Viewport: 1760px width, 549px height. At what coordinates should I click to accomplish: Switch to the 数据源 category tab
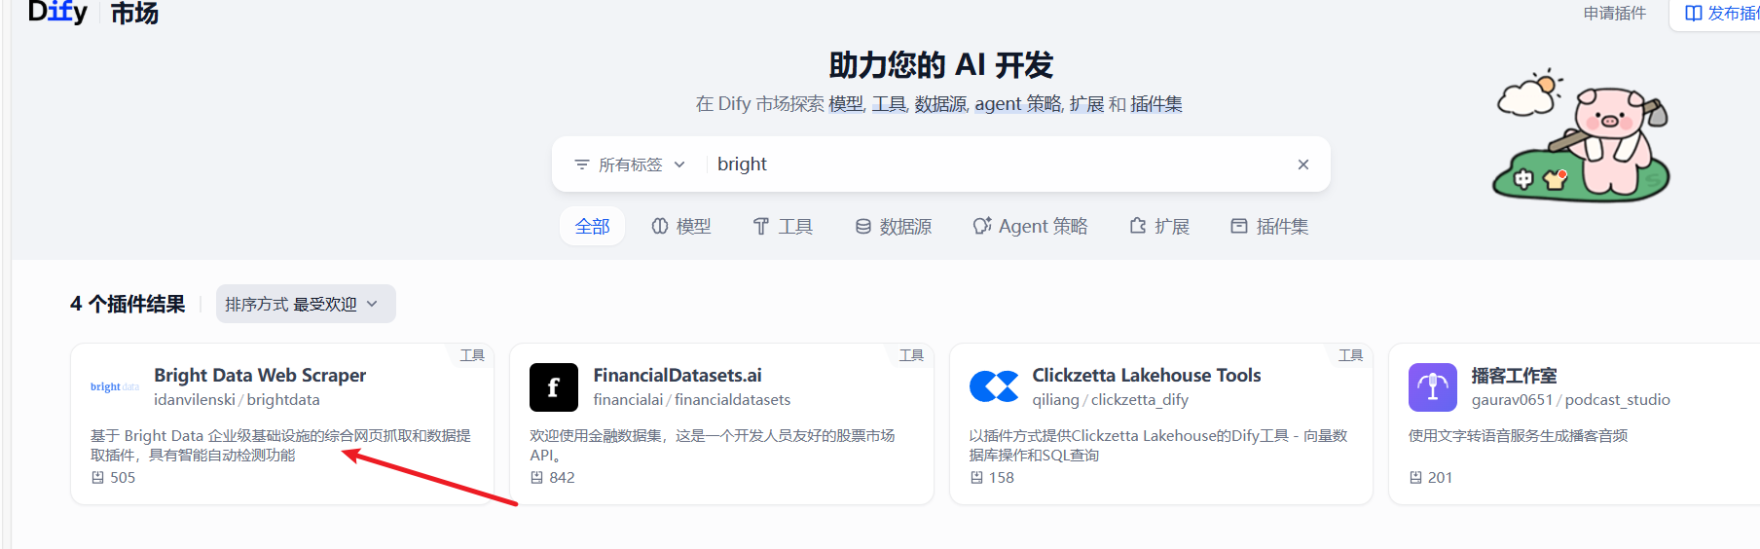click(x=893, y=226)
